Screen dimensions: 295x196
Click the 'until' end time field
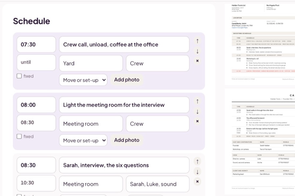point(36,62)
